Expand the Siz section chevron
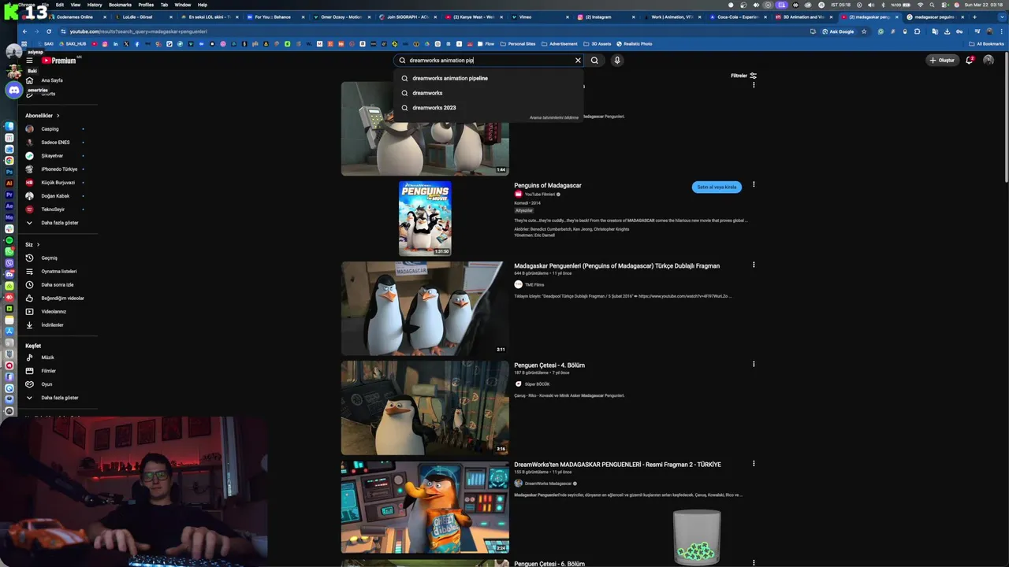Viewport: 1009px width, 567px height. 38,245
